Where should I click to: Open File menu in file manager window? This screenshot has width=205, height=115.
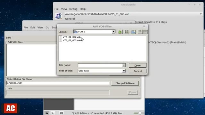(x=26, y=27)
